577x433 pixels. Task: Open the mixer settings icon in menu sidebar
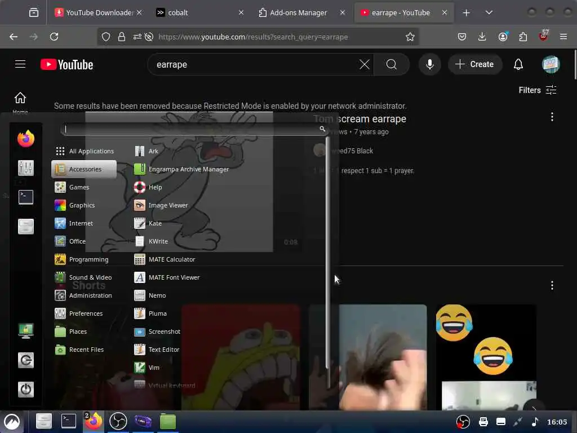[26, 168]
